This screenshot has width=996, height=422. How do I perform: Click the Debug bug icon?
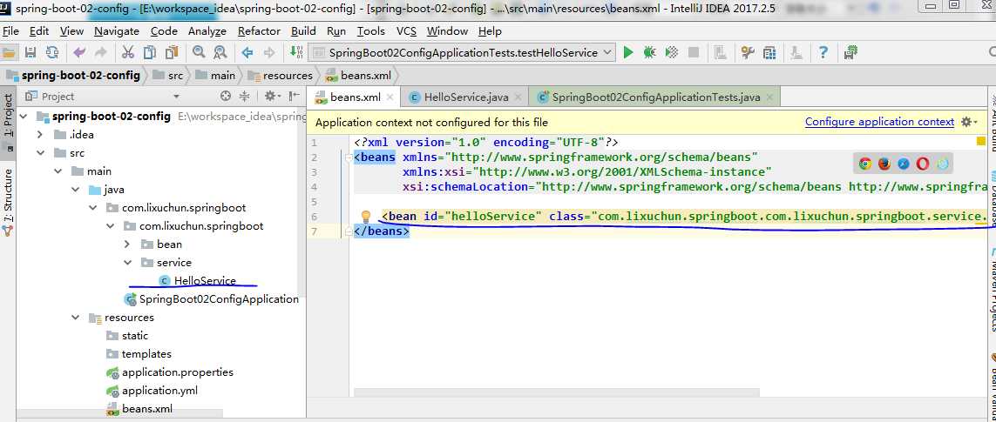pyautogui.click(x=649, y=53)
